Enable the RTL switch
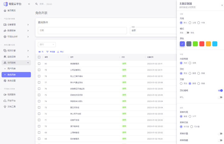The width and height of the screenshot is (224, 144). click(221, 97)
